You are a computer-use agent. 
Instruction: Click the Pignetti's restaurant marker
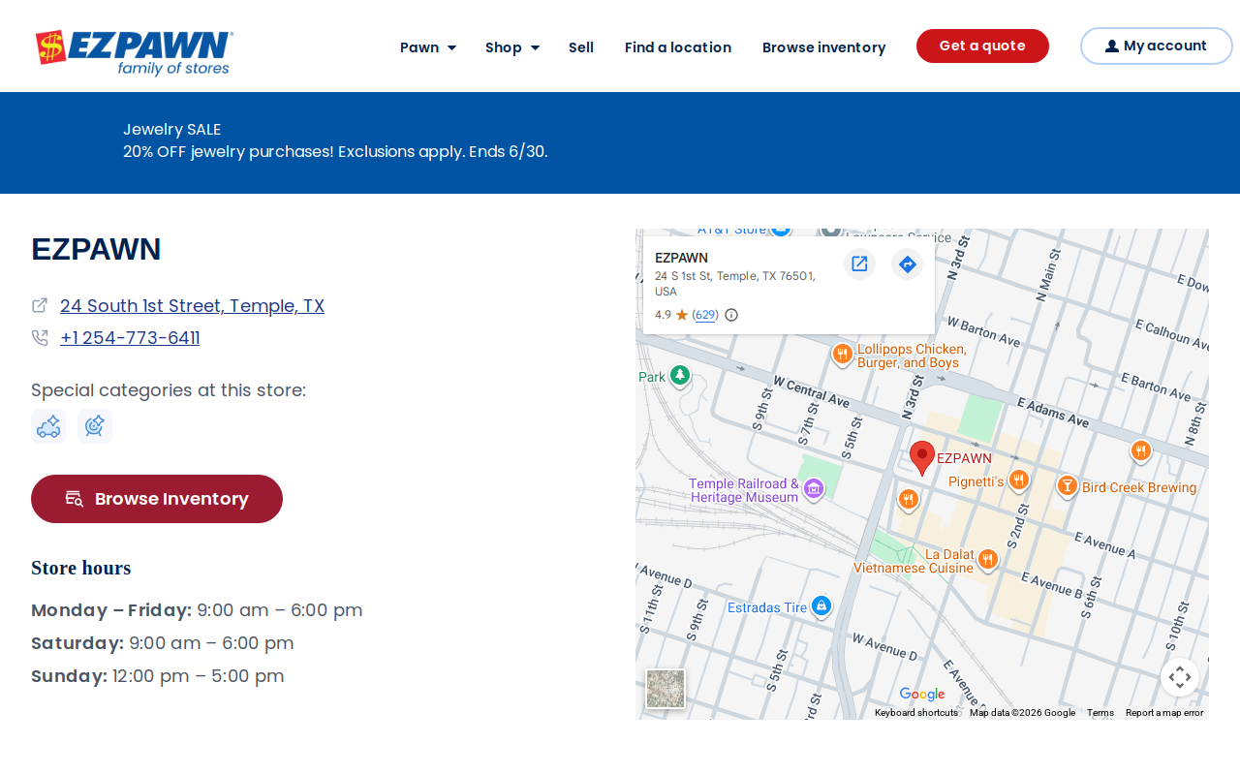point(1018,480)
